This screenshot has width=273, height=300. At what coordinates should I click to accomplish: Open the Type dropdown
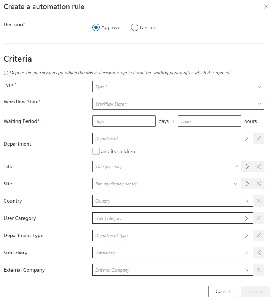[x=178, y=87]
